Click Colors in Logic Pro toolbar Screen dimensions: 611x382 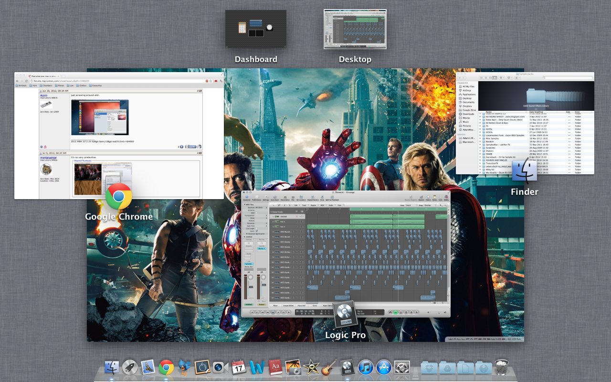428,198
